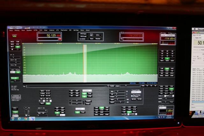Adjust the AF volume slider

[15, 57]
